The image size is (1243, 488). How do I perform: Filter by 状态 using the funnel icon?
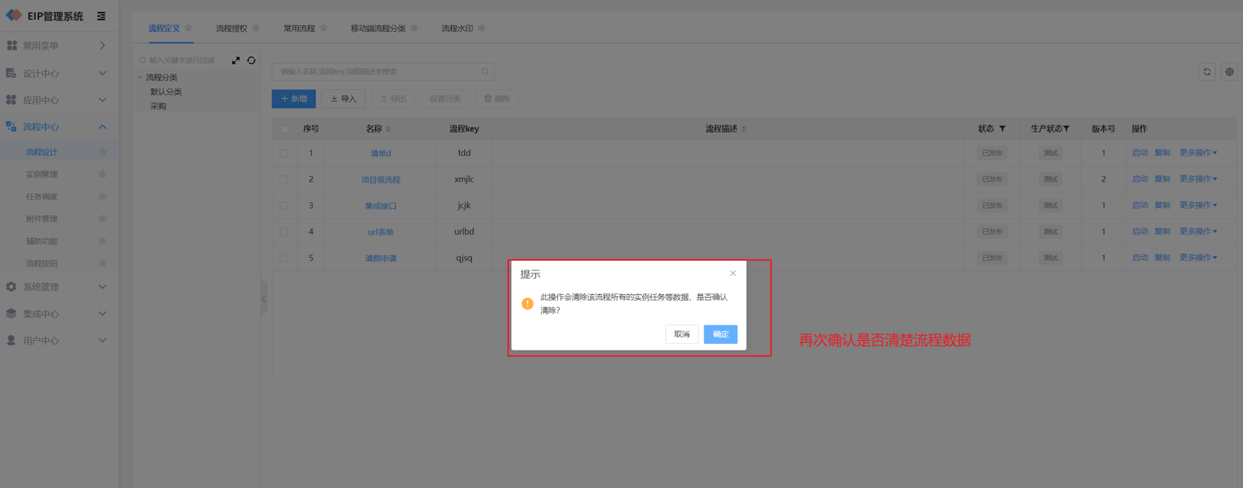pyautogui.click(x=1003, y=128)
